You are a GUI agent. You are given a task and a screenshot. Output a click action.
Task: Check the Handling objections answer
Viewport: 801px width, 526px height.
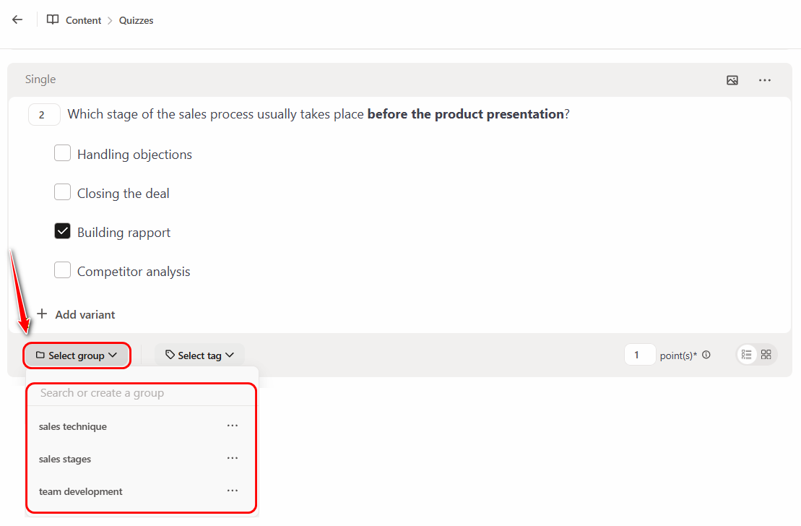pos(63,153)
